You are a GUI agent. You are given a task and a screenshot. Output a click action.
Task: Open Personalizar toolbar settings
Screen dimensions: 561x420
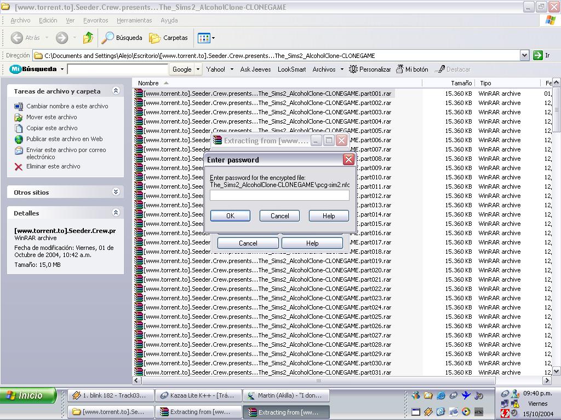pyautogui.click(x=370, y=69)
